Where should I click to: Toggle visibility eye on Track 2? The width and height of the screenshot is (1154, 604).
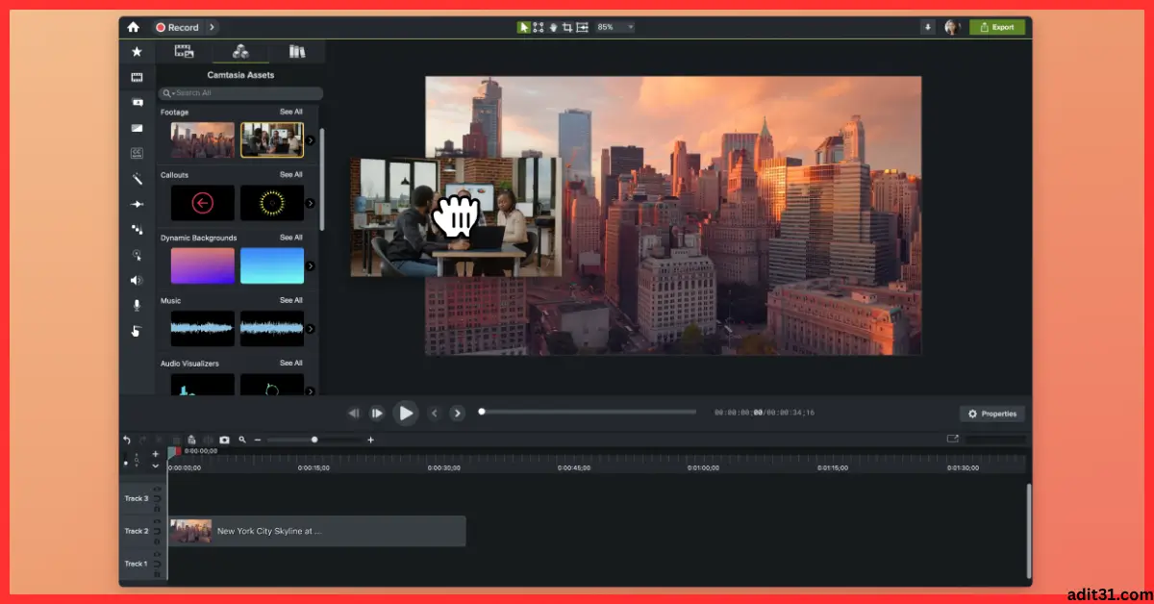[x=158, y=522]
